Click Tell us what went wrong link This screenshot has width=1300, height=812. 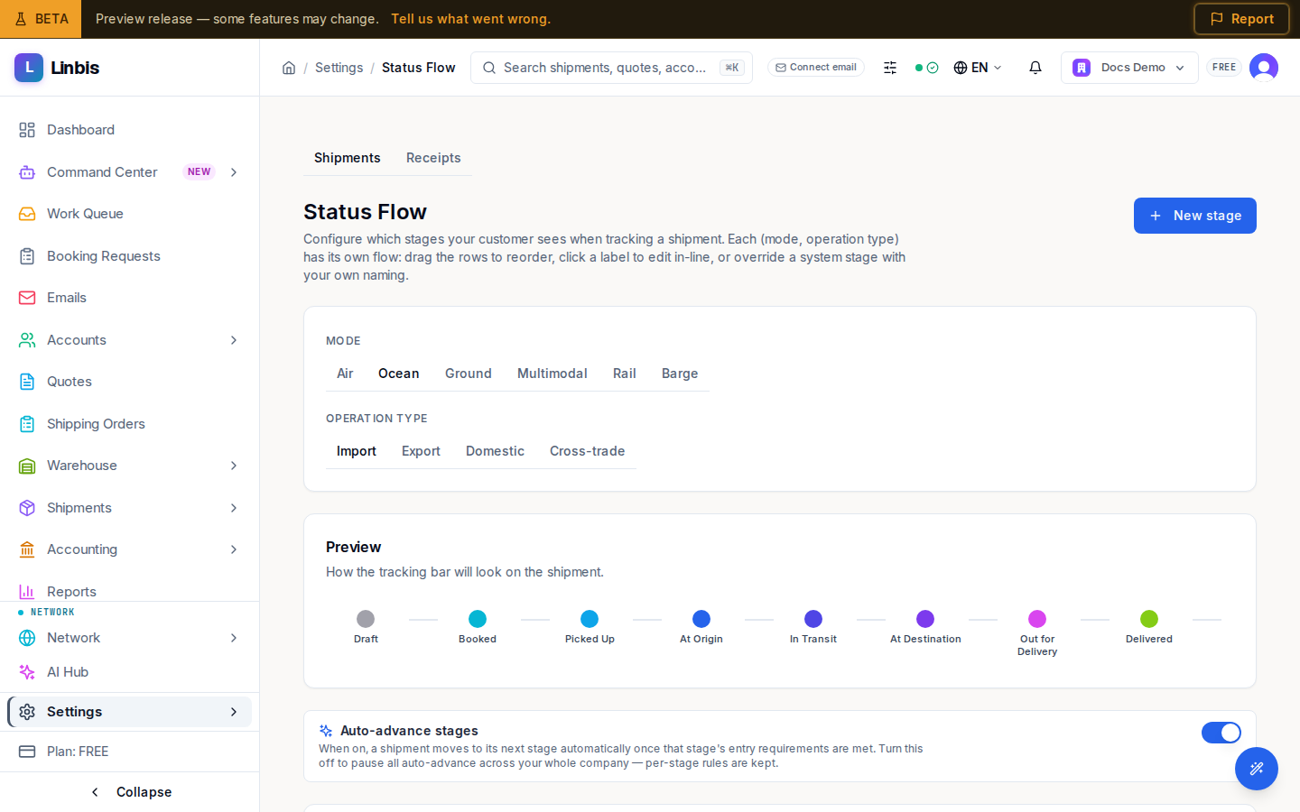pyautogui.click(x=470, y=19)
